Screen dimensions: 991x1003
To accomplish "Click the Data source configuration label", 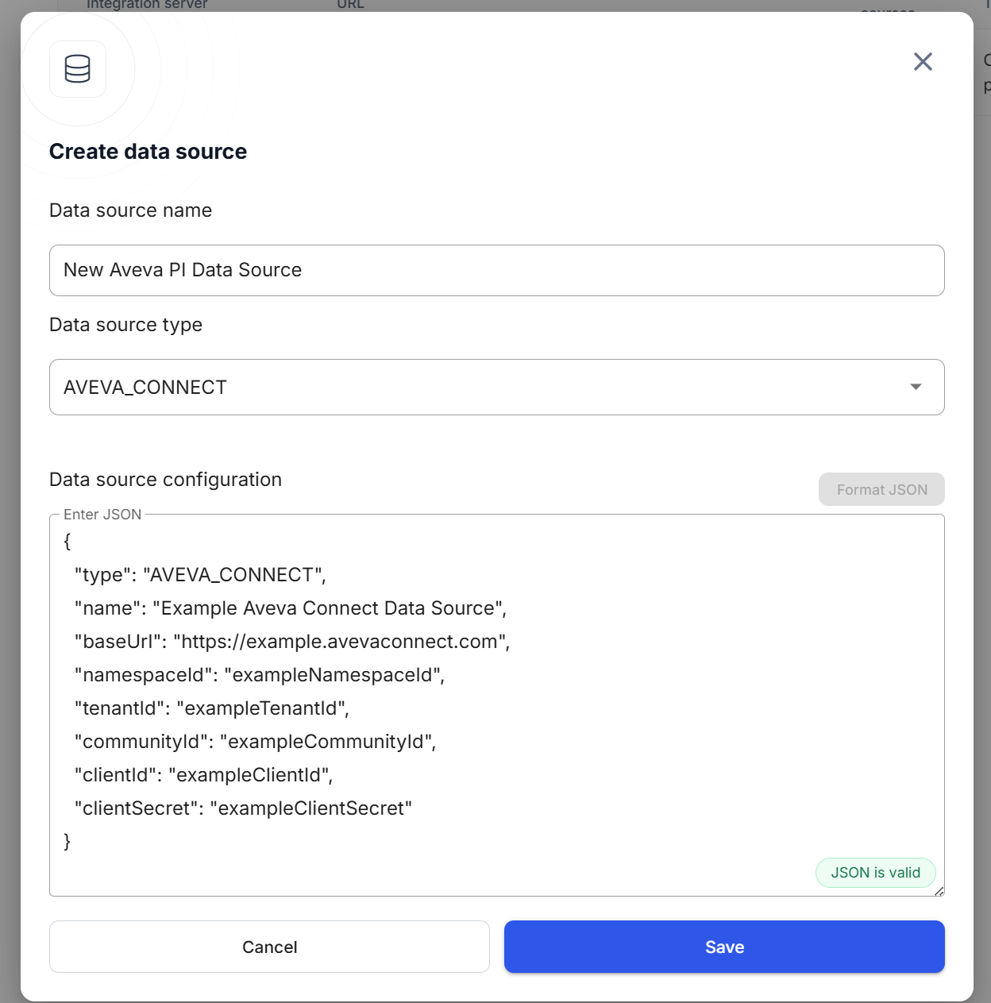I will (x=165, y=480).
